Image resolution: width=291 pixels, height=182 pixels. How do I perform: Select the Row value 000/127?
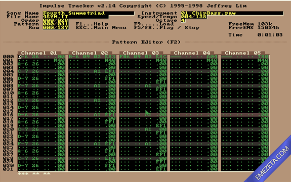coord(56,28)
